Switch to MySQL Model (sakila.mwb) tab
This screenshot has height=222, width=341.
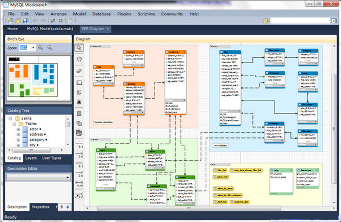(50, 29)
